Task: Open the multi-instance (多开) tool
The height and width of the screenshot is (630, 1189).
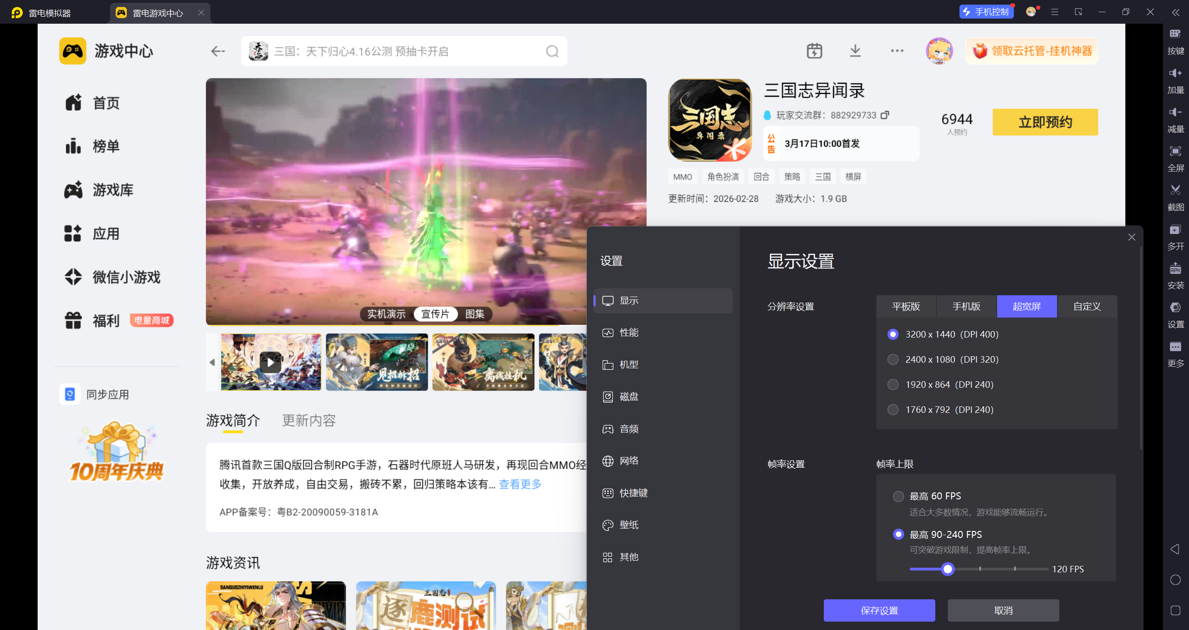Action: pyautogui.click(x=1175, y=230)
